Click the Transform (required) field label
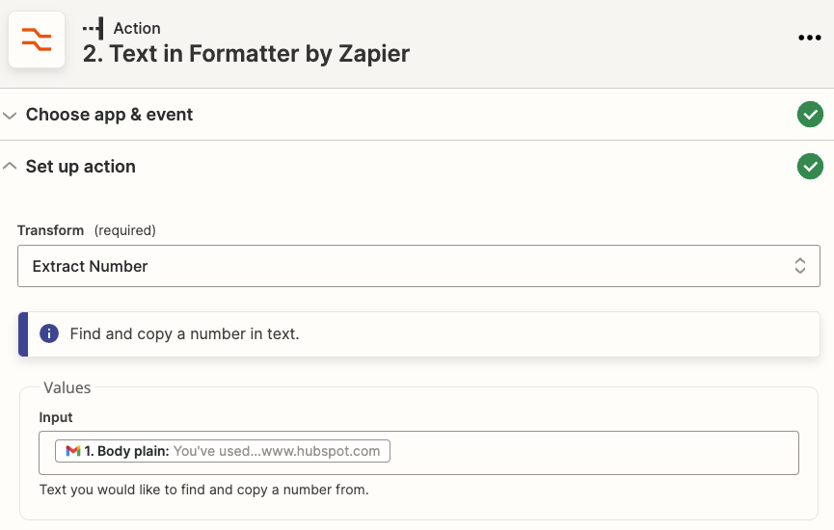Image resolution: width=834 pixels, height=530 pixels. [86, 230]
